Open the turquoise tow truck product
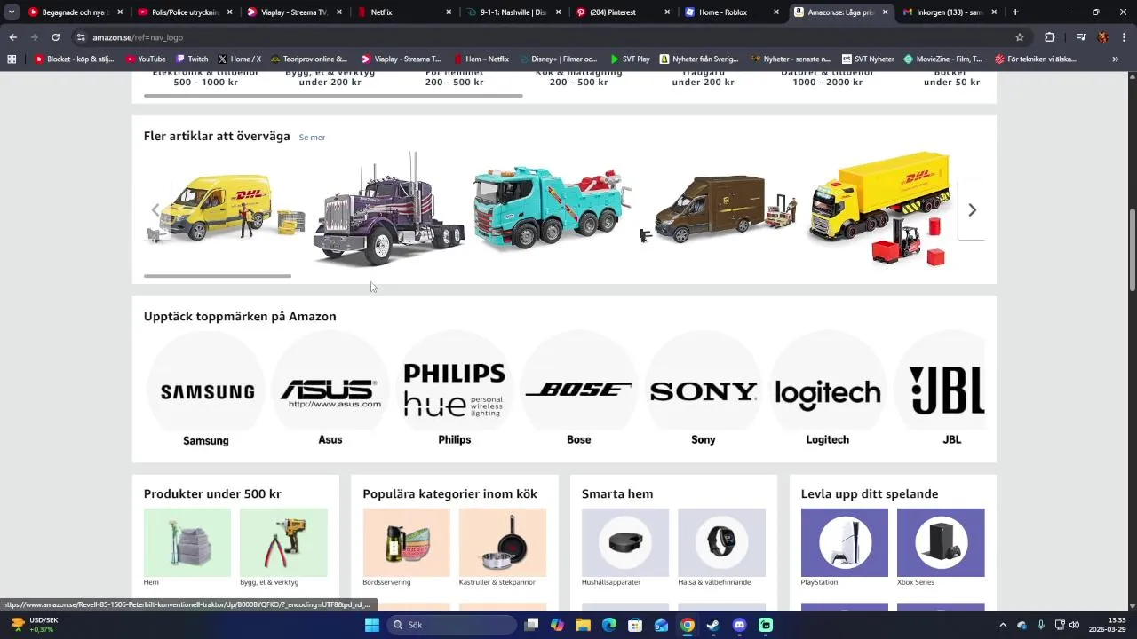This screenshot has height=639, width=1137. pos(553,209)
